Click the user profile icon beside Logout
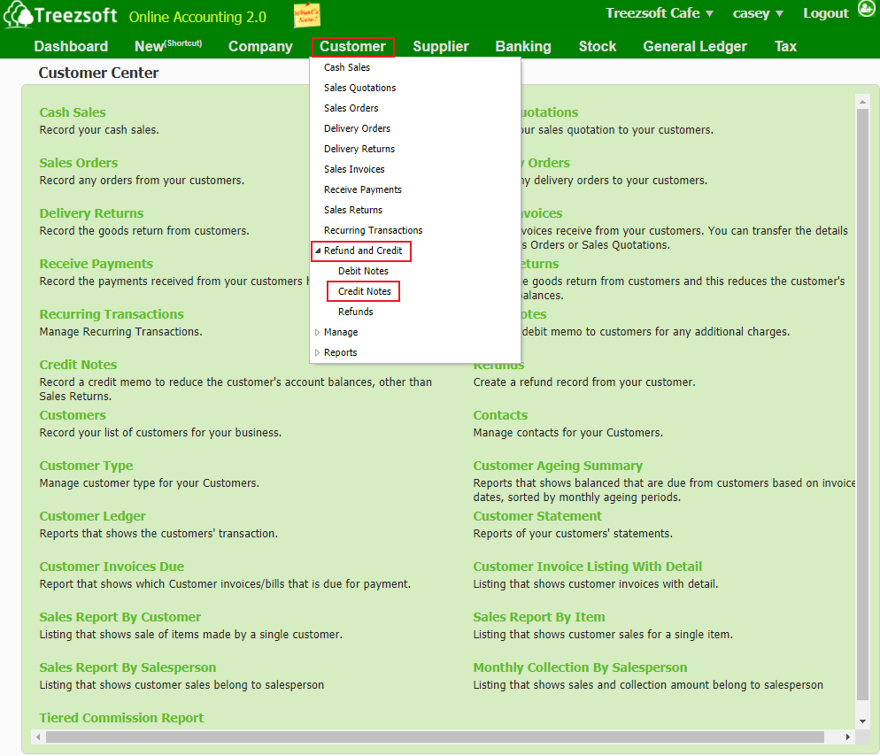 point(865,12)
